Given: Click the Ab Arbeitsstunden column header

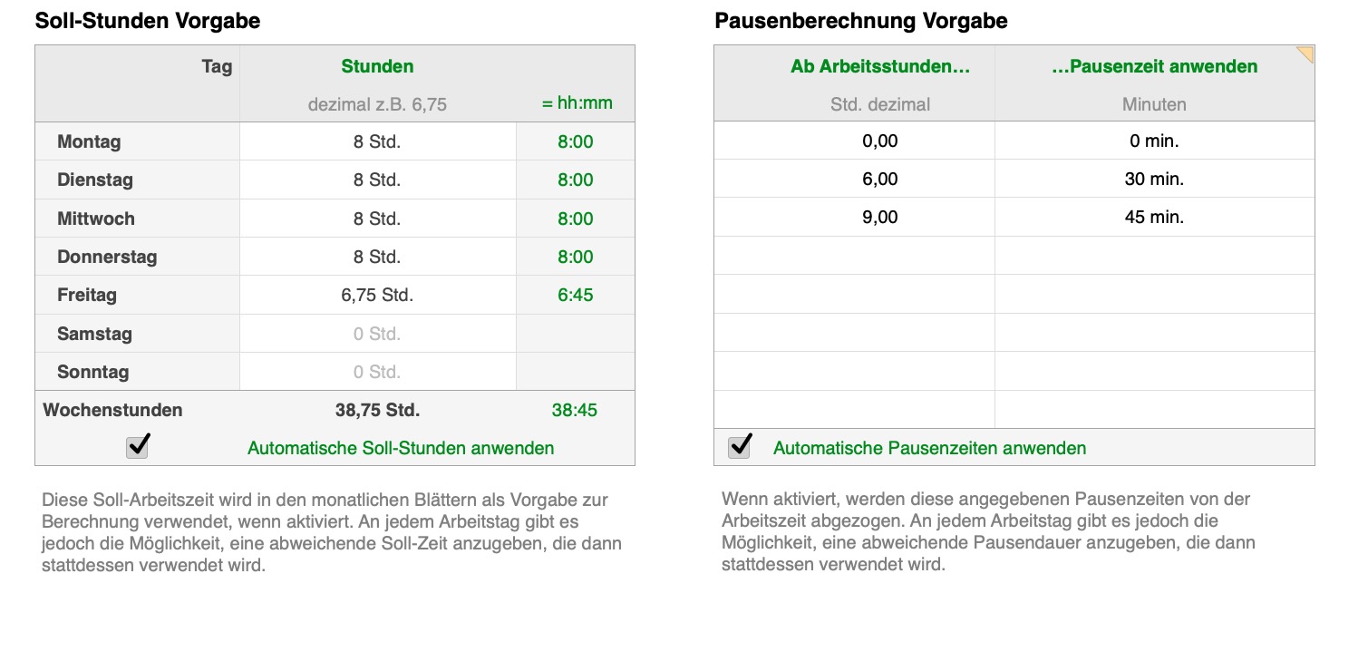Looking at the screenshot, I should pyautogui.click(x=880, y=66).
